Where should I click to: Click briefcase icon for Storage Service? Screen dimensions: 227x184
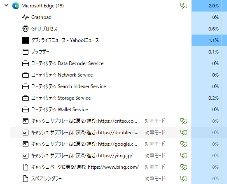pyautogui.click(x=25, y=98)
